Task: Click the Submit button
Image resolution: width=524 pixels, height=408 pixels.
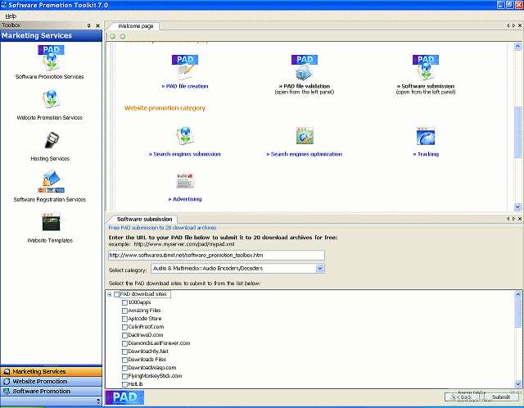Action: click(x=500, y=397)
